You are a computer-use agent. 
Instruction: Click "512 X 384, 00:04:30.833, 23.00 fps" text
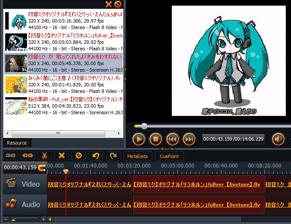click(66, 106)
